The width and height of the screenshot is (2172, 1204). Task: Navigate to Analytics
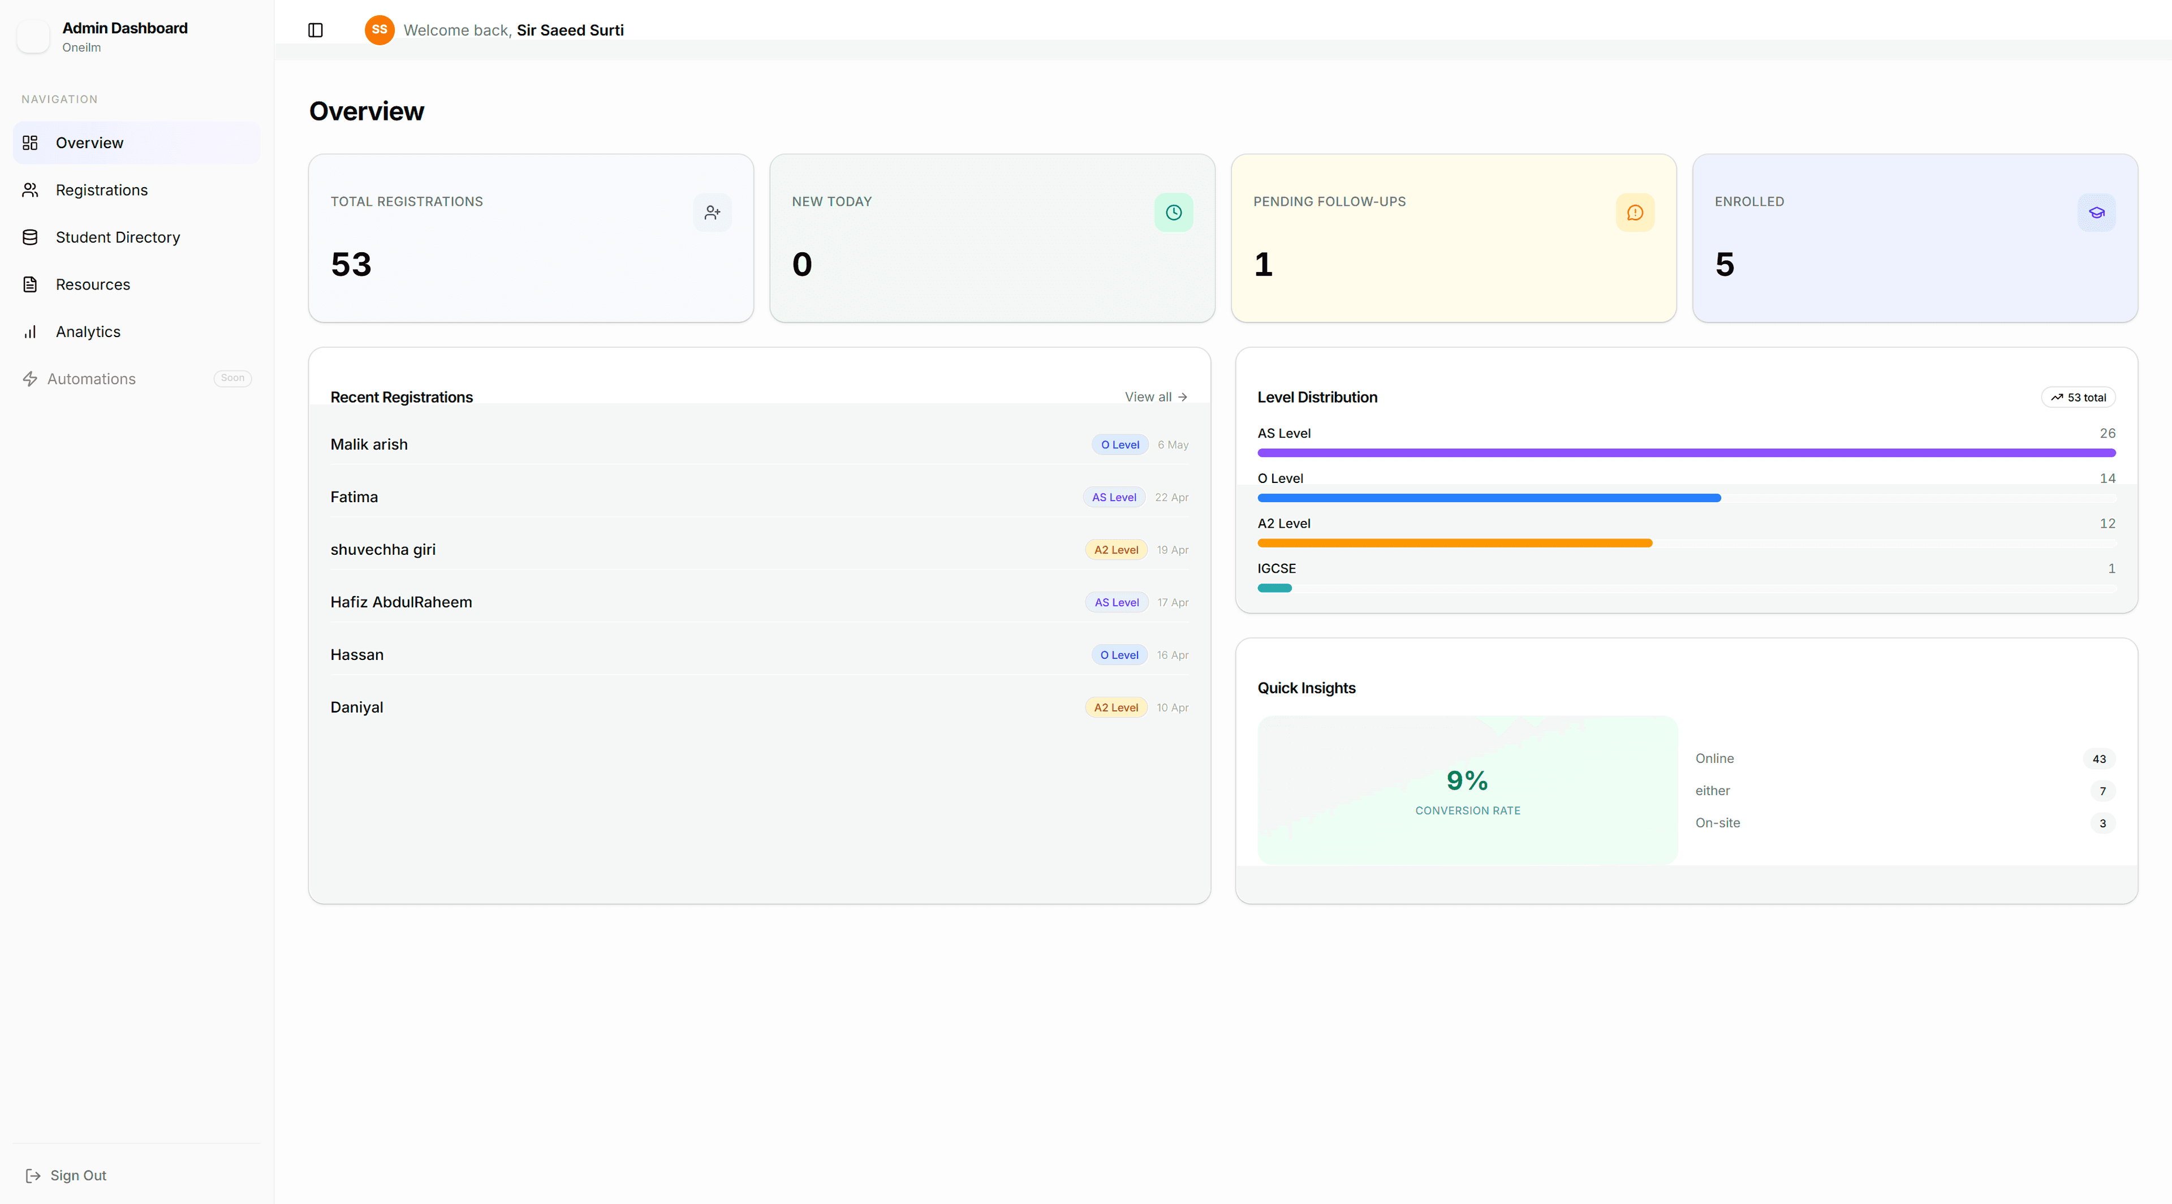pyautogui.click(x=136, y=332)
